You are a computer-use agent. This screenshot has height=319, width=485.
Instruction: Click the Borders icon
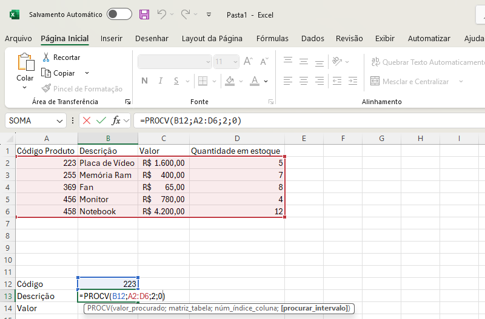[202, 81]
